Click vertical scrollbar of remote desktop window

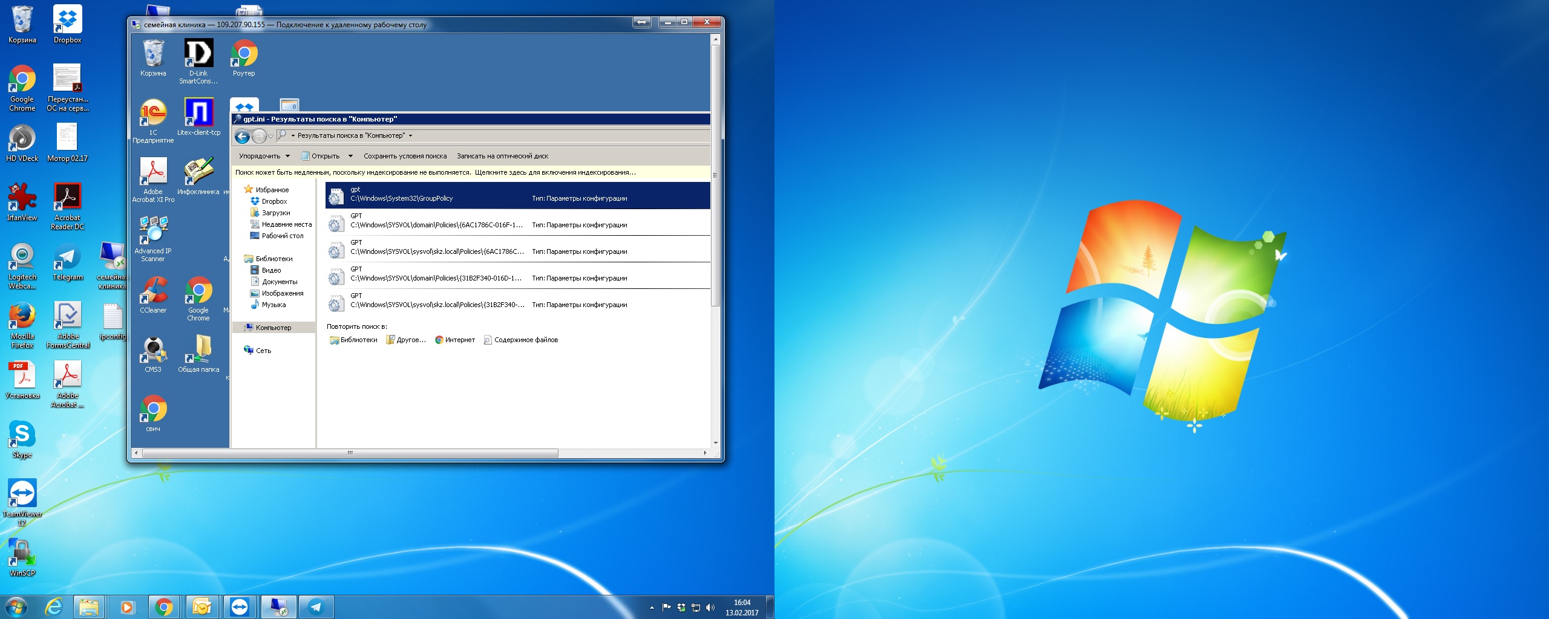pyautogui.click(x=715, y=175)
